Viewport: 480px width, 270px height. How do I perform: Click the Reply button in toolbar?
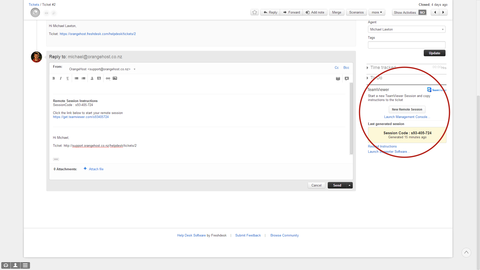coord(270,12)
